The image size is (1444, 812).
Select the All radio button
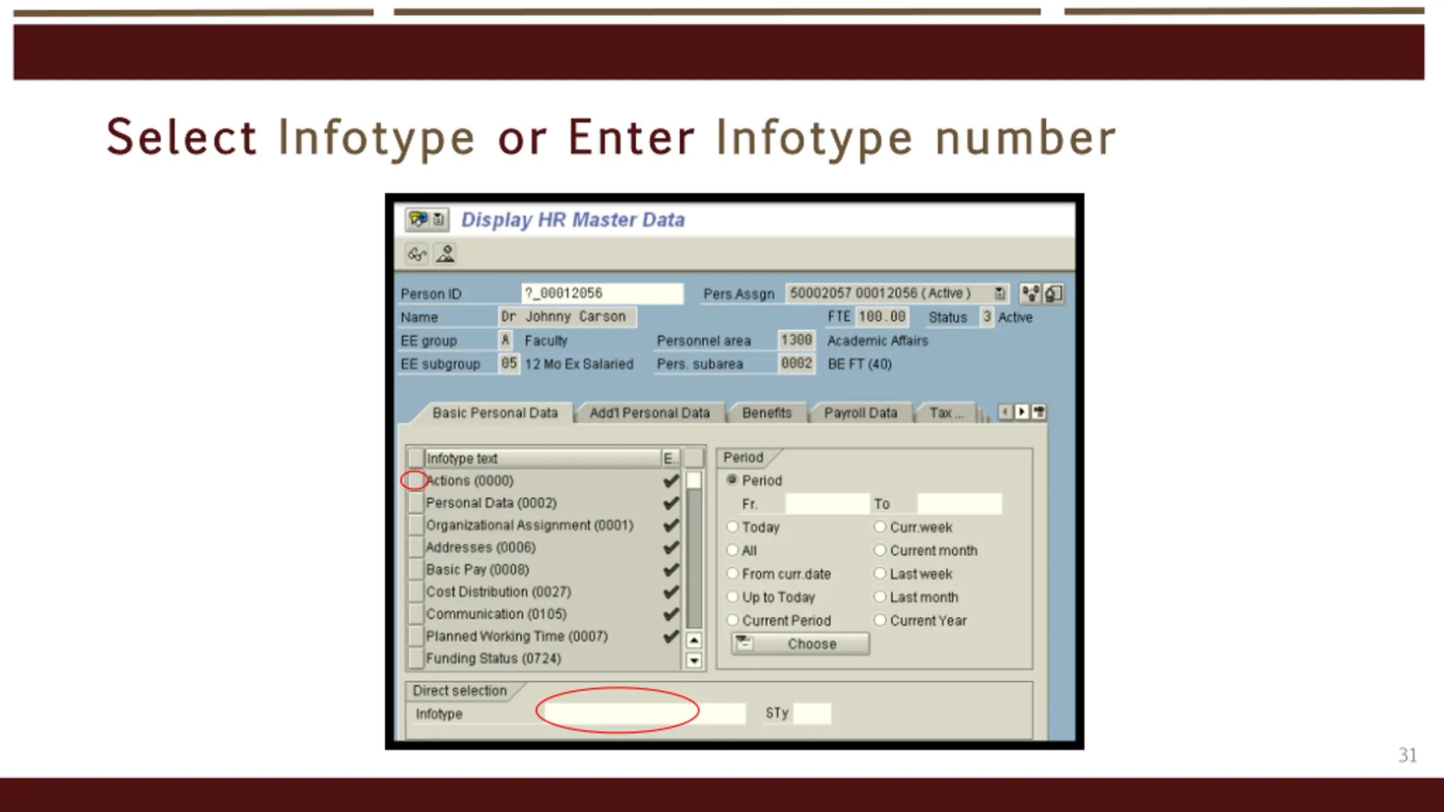coord(732,550)
